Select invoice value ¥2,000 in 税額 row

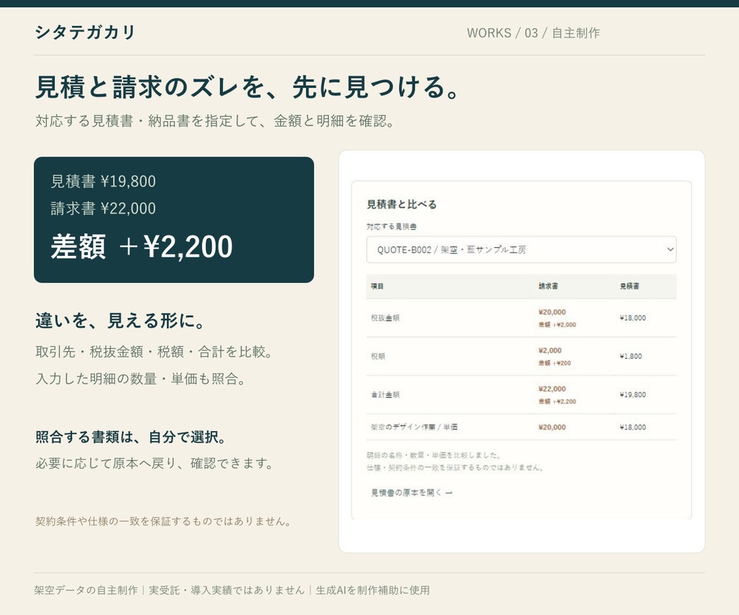550,351
